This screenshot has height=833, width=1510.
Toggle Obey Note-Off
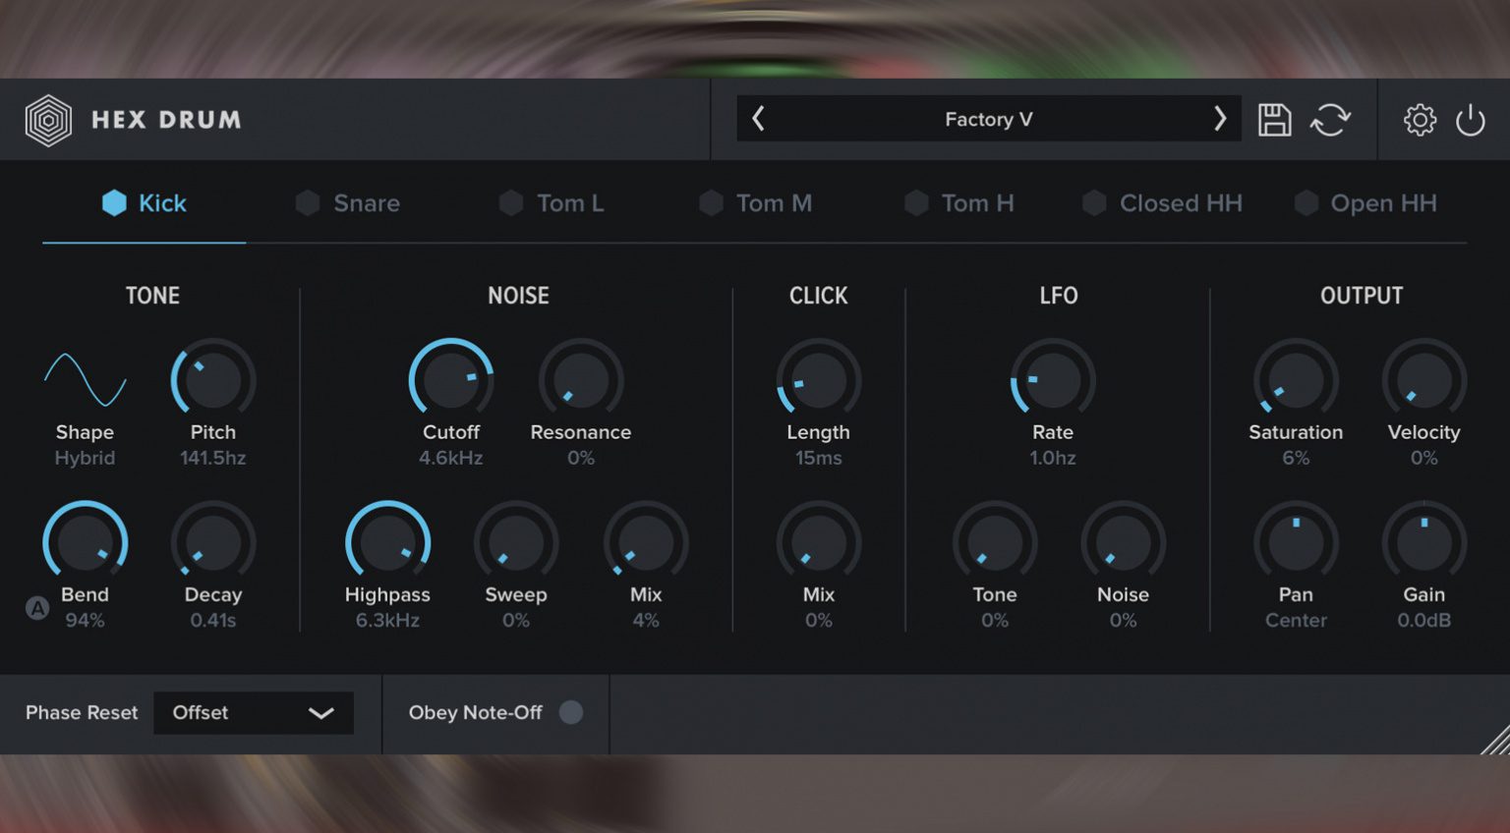(x=571, y=713)
